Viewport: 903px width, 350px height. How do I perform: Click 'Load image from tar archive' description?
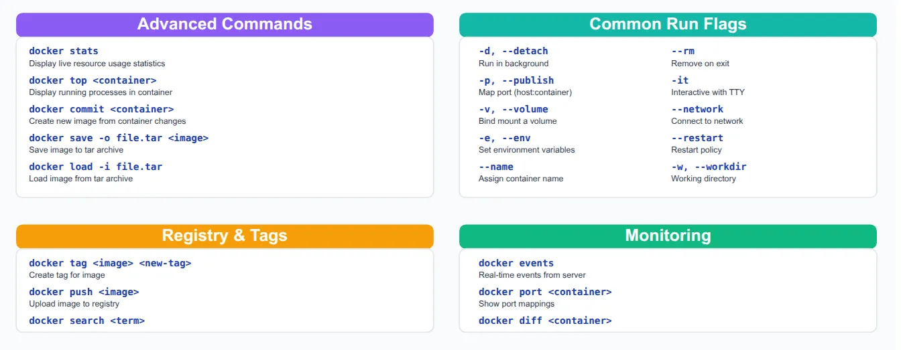(x=80, y=179)
